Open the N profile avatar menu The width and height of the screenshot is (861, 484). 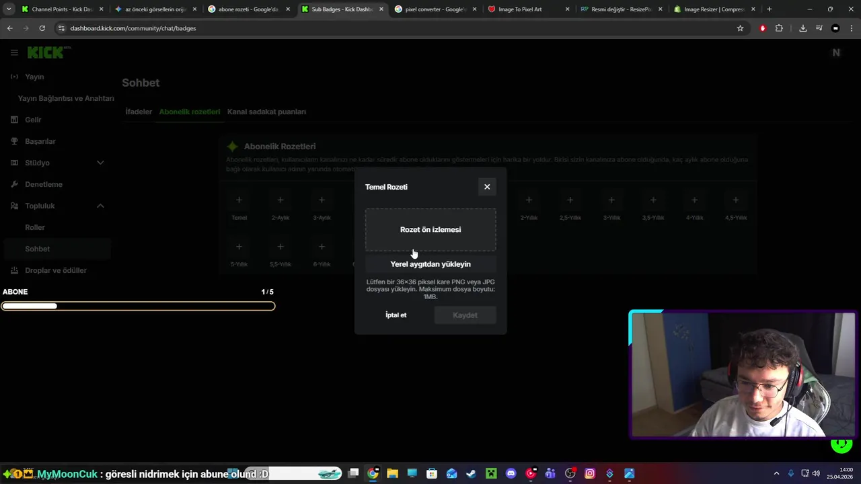coord(836,52)
